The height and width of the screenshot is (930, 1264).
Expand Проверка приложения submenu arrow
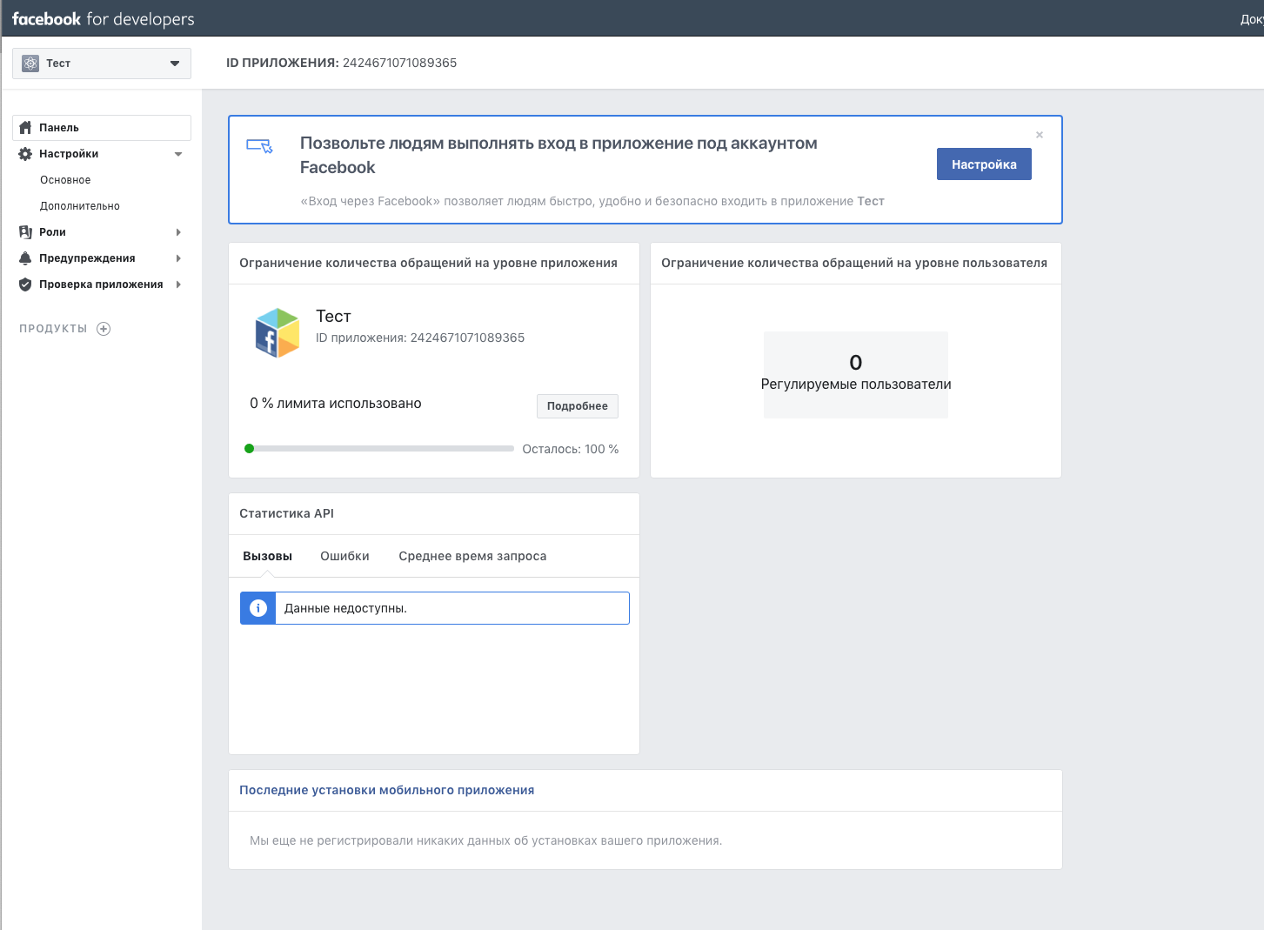tap(178, 284)
